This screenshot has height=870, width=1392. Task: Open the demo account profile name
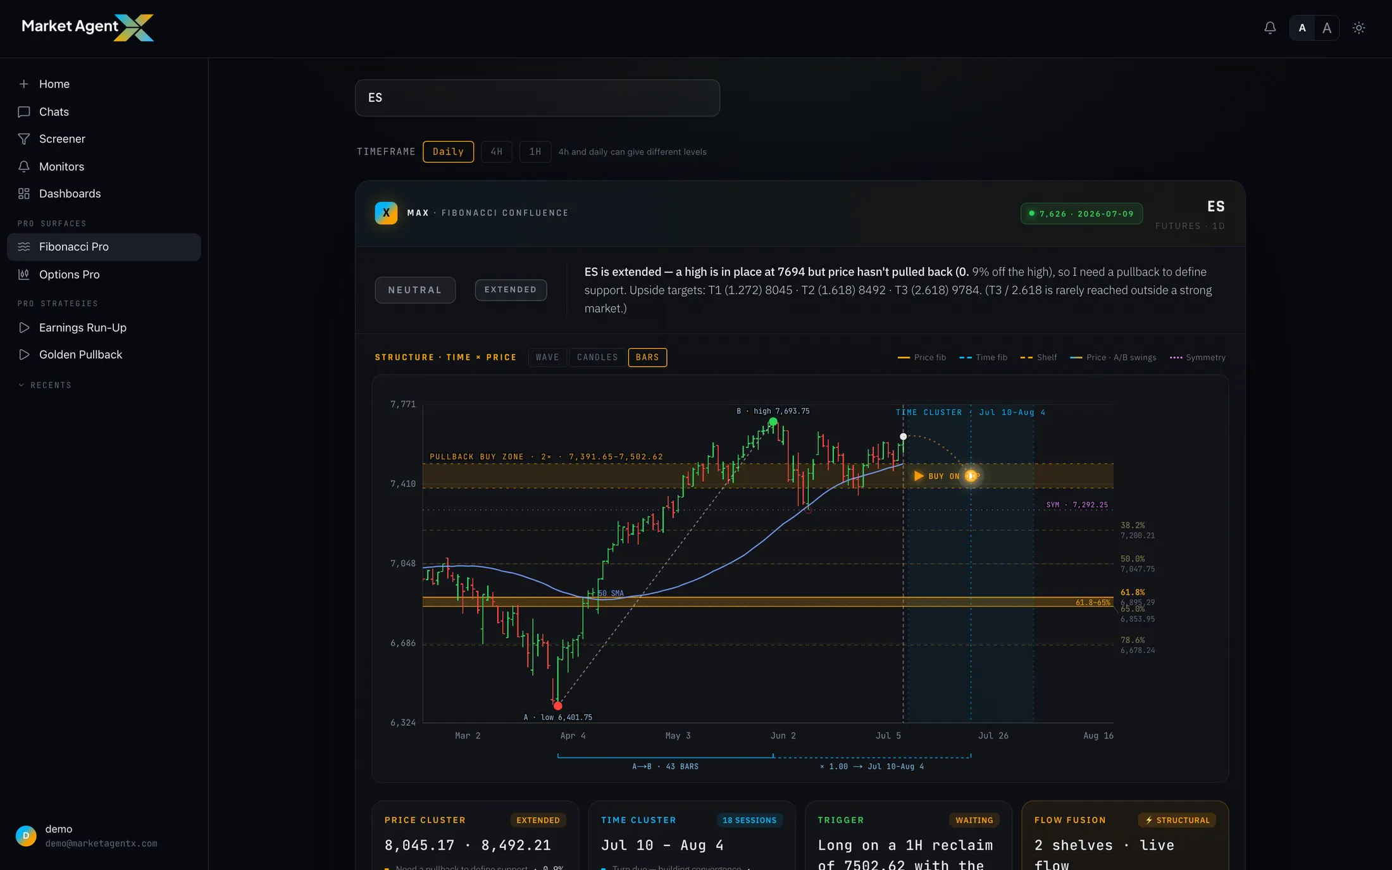click(x=59, y=830)
